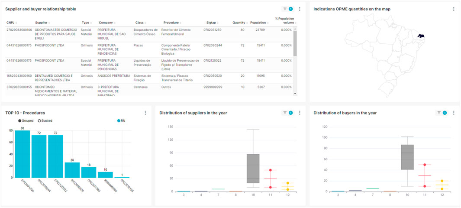Image resolution: width=461 pixels, height=208 pixels.
Task: Click the bar with value 26
Action: 72,170
